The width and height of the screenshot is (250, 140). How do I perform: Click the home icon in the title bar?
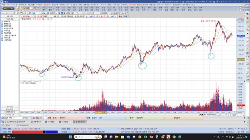click(217, 2)
